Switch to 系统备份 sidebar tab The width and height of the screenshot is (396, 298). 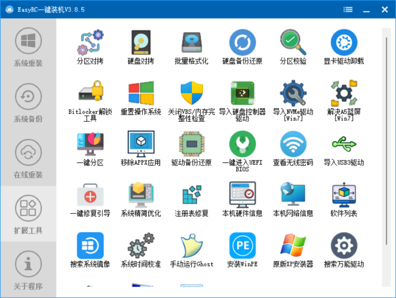click(28, 103)
